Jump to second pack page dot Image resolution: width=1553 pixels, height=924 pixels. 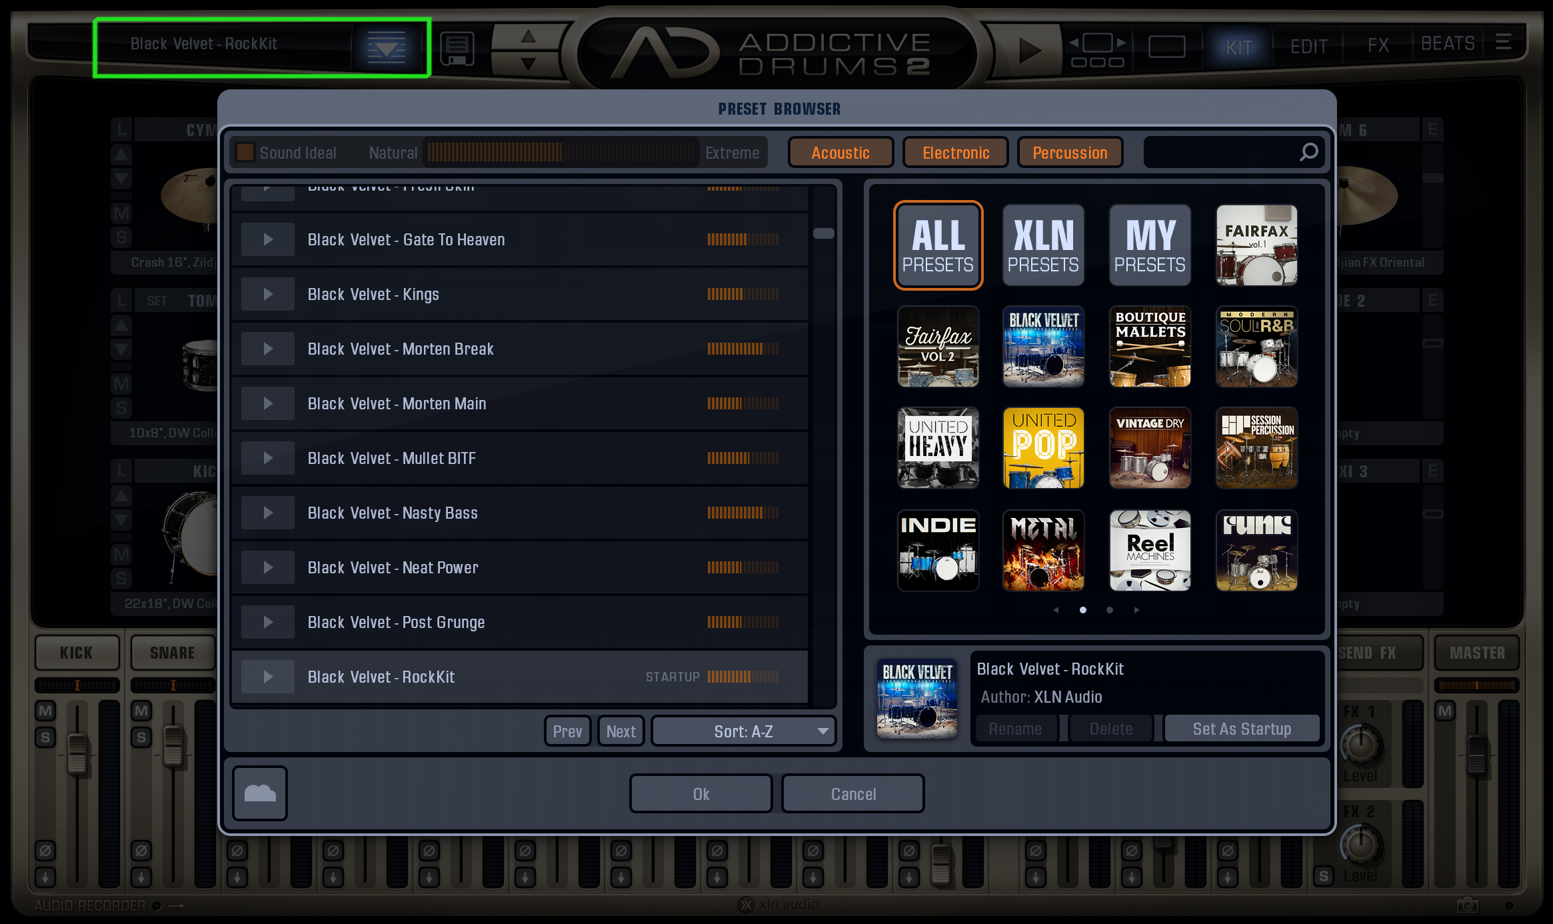tap(1110, 610)
